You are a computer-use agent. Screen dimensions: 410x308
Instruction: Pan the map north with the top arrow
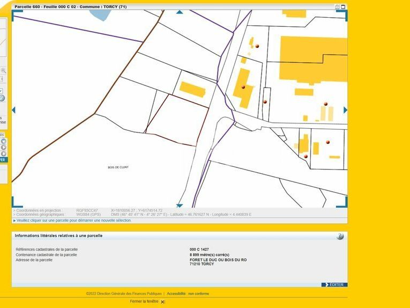180,12
